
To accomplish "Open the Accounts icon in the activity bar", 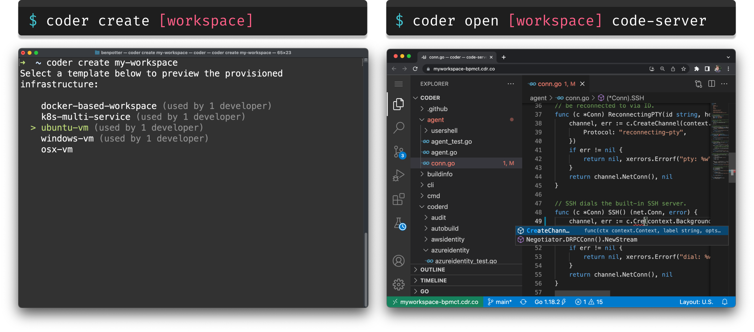I will coord(399,261).
